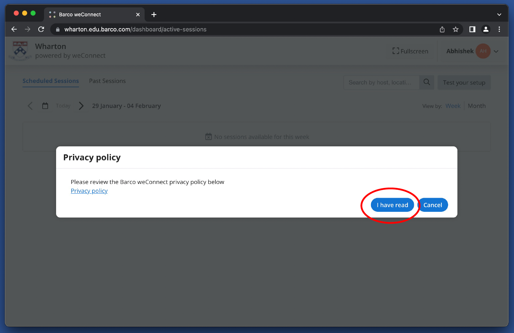Viewport: 514px width, 333px height.
Task: Expand the Abhishek account dropdown chevron
Action: click(x=496, y=51)
